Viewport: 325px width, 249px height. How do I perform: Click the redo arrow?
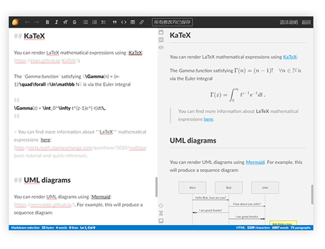coord(36,22)
